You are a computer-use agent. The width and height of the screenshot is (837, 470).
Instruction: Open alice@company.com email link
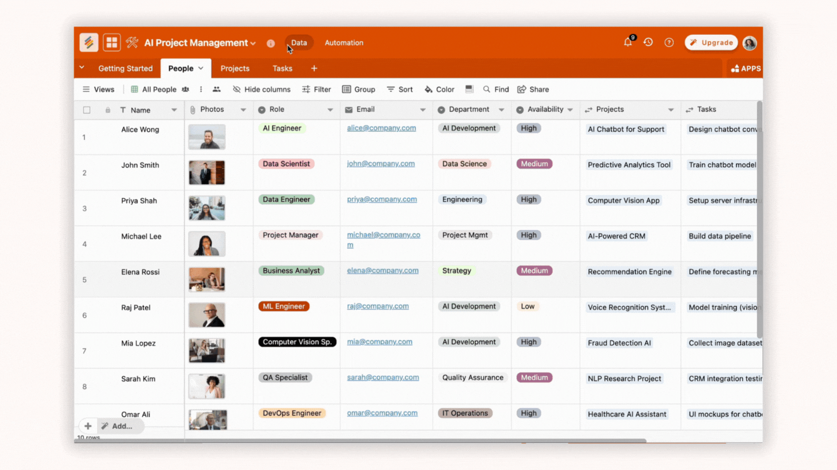[x=381, y=128]
